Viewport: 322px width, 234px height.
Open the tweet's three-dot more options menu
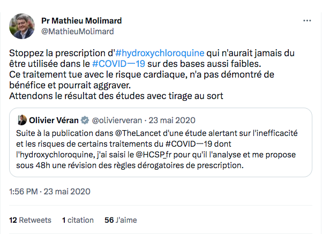click(x=306, y=21)
